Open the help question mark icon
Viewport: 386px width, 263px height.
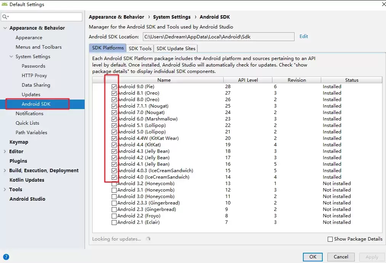[x=6, y=257]
